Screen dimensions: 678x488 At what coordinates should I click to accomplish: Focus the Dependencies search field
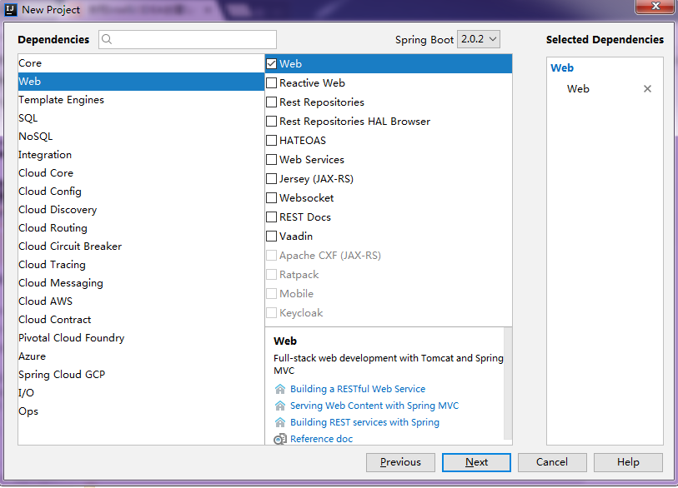click(188, 39)
